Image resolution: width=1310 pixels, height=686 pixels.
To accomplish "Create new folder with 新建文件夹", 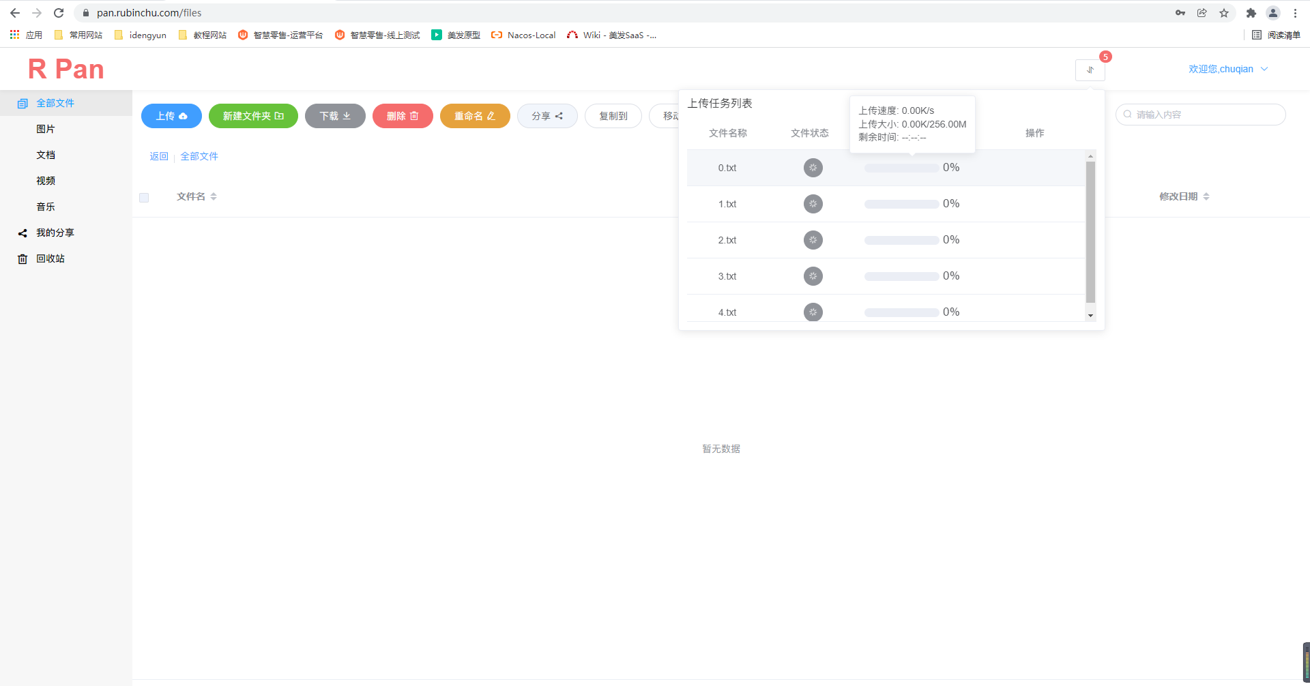I will pos(253,116).
